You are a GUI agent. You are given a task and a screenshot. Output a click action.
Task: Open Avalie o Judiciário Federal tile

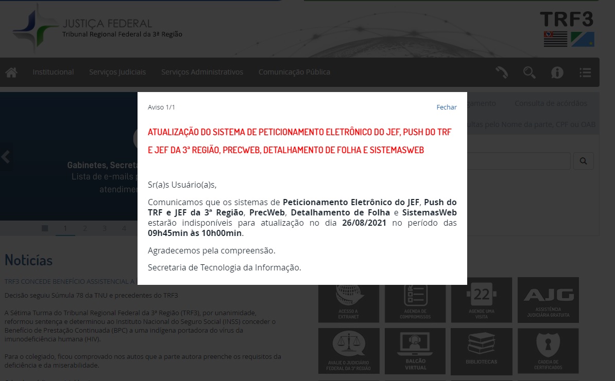coord(349,351)
